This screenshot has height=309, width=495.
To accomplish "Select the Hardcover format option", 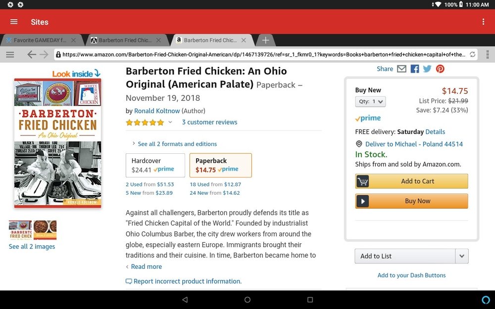I will (x=155, y=165).
